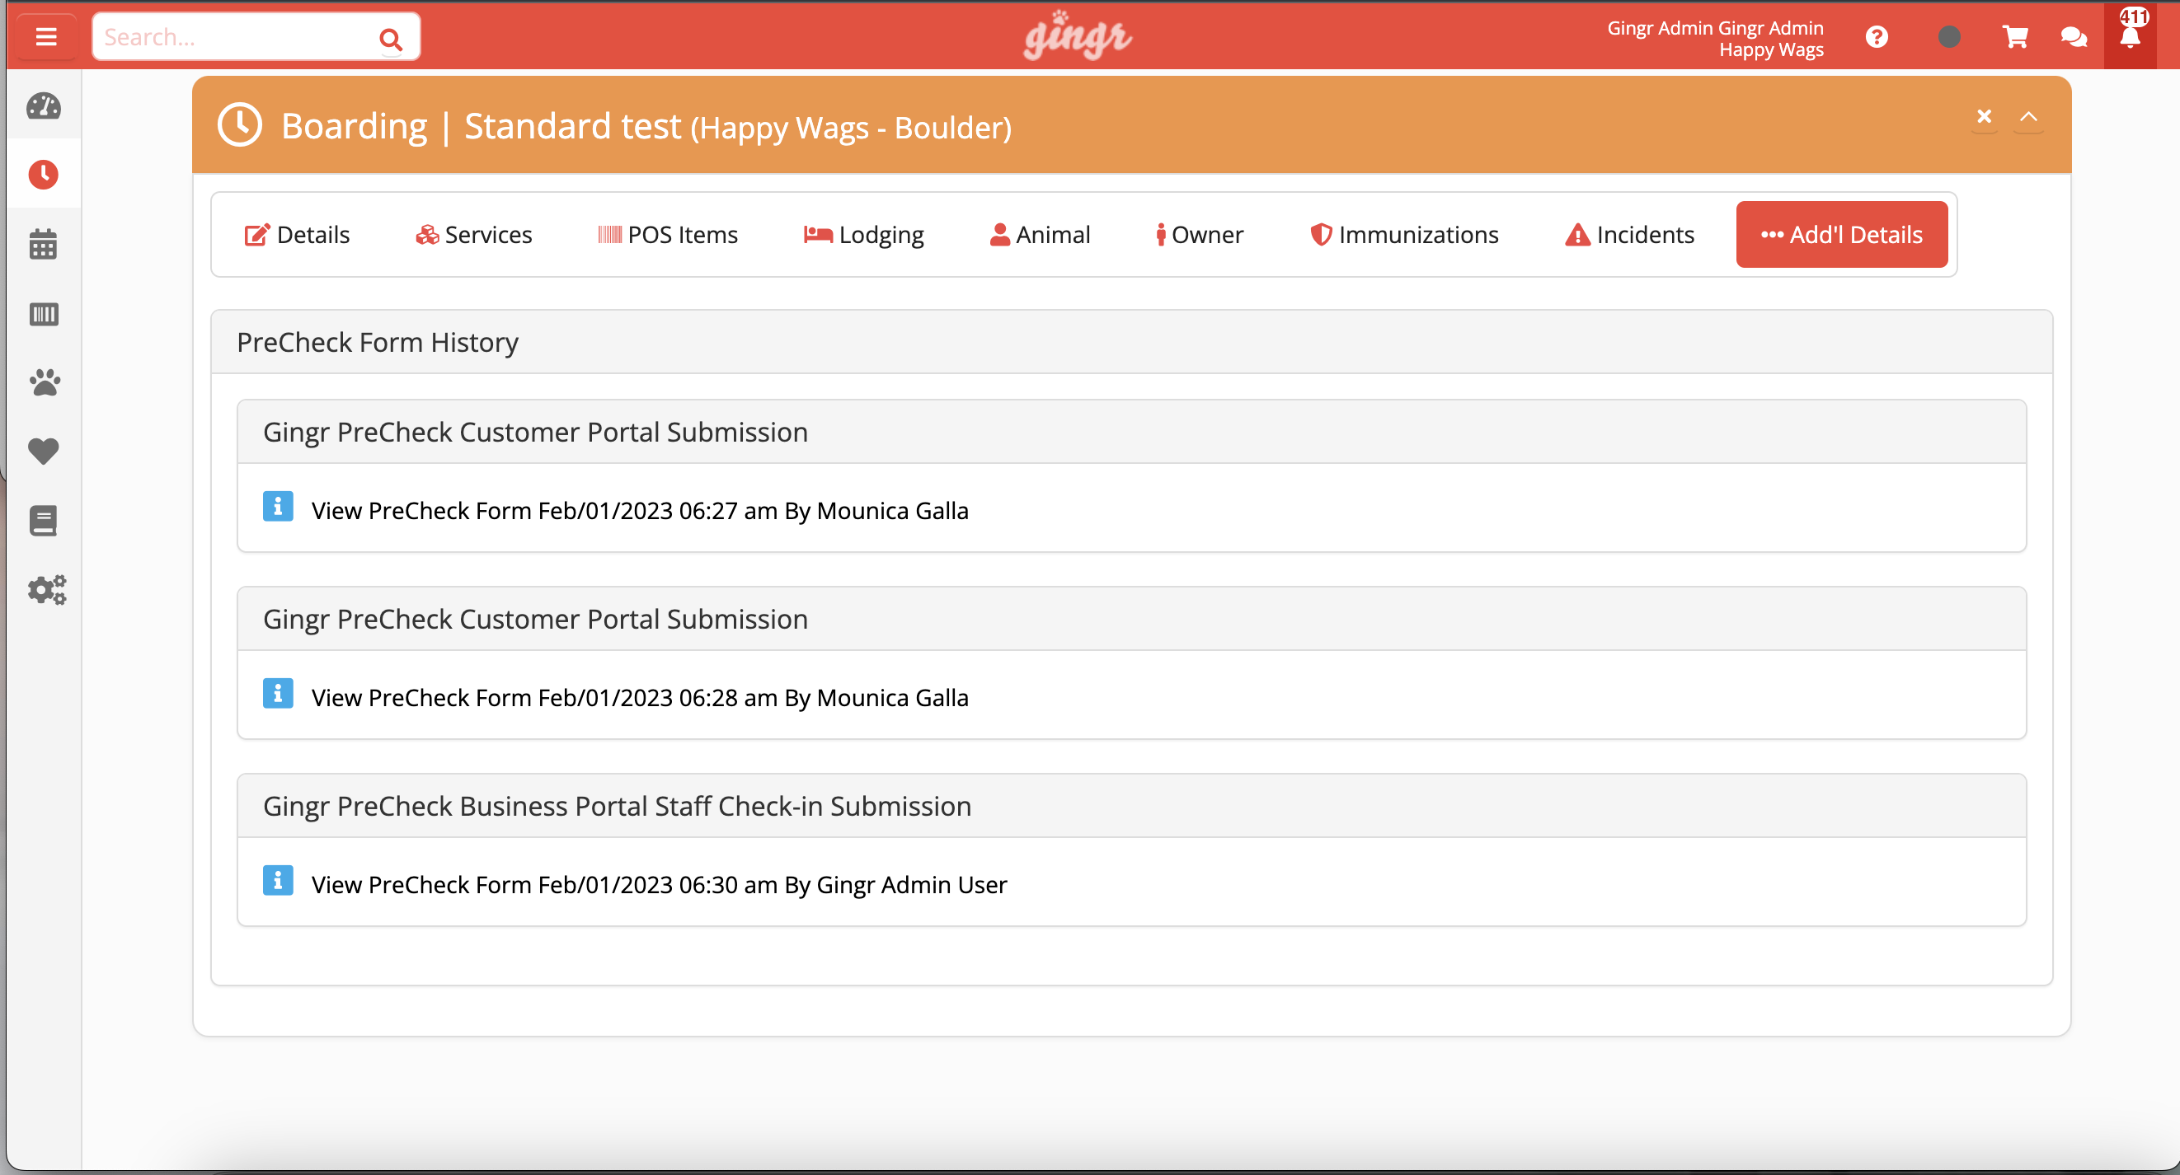The width and height of the screenshot is (2180, 1175).
Task: Open the barcode POS sidebar icon
Action: tap(44, 314)
